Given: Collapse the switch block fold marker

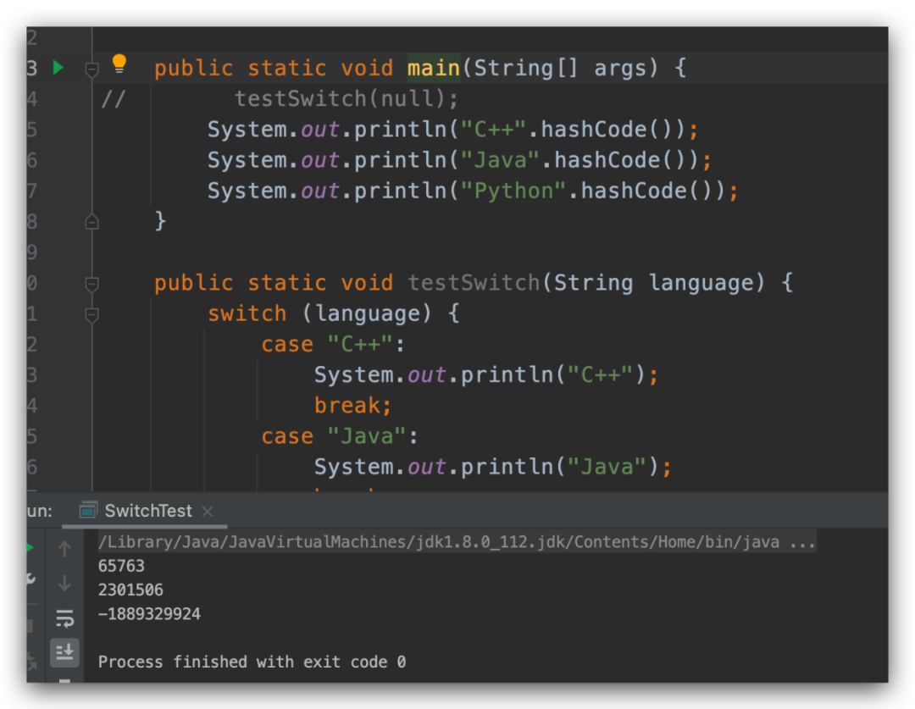Looking at the screenshot, I should tap(91, 313).
